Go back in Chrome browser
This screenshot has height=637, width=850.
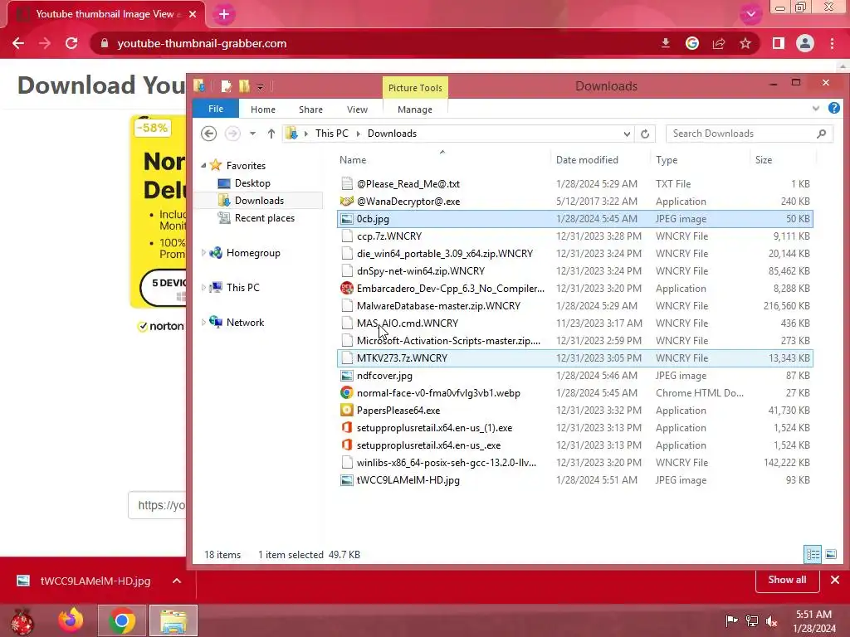point(18,43)
